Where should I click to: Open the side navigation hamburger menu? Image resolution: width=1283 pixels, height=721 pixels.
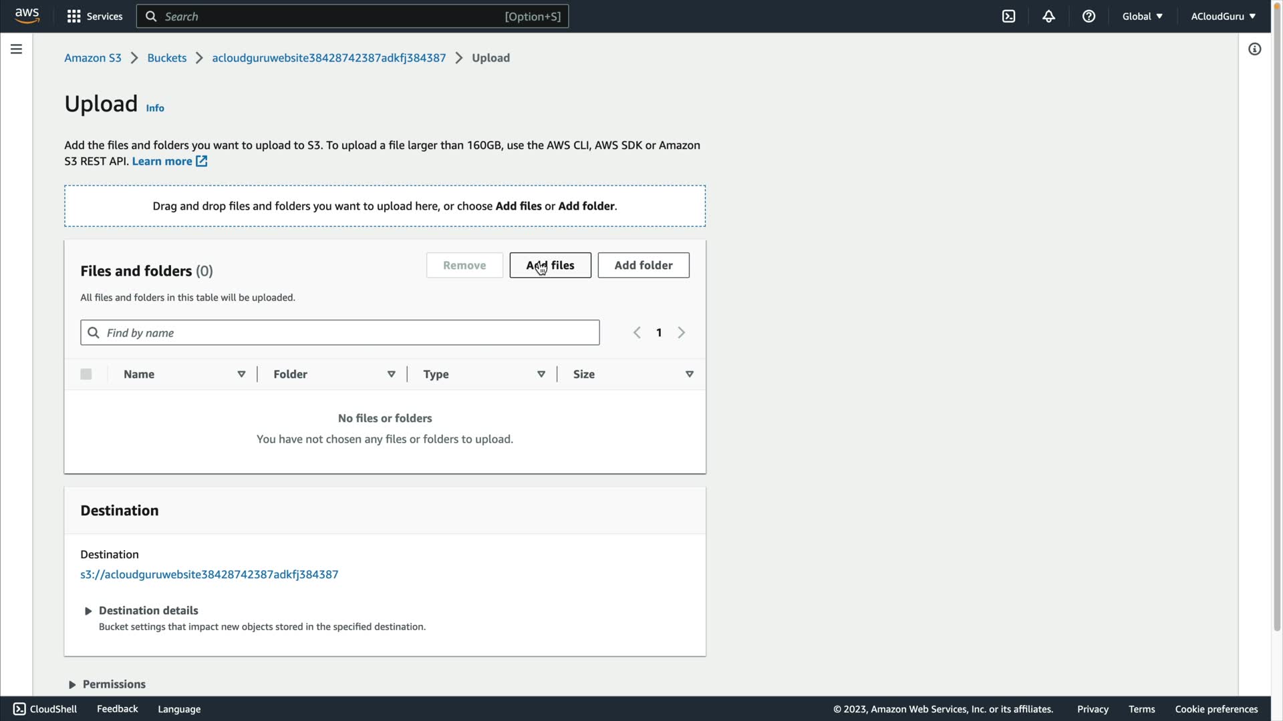16,49
